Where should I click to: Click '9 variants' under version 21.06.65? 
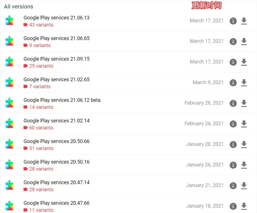click(x=40, y=45)
